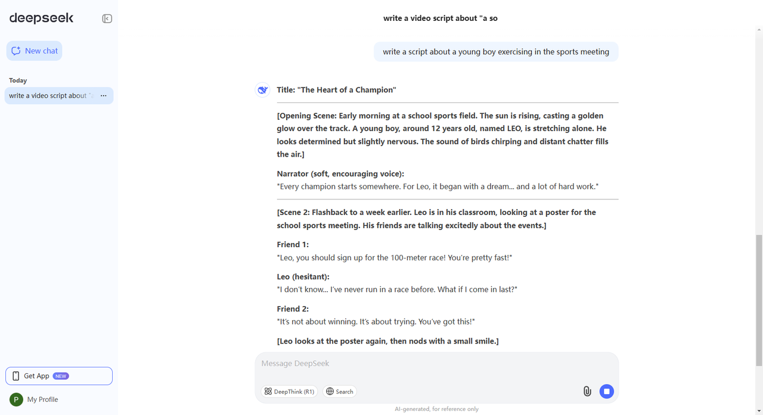Viewport: 763px width, 415px height.
Task: Click line 'Leo, you should sign up'
Action: (x=395, y=257)
